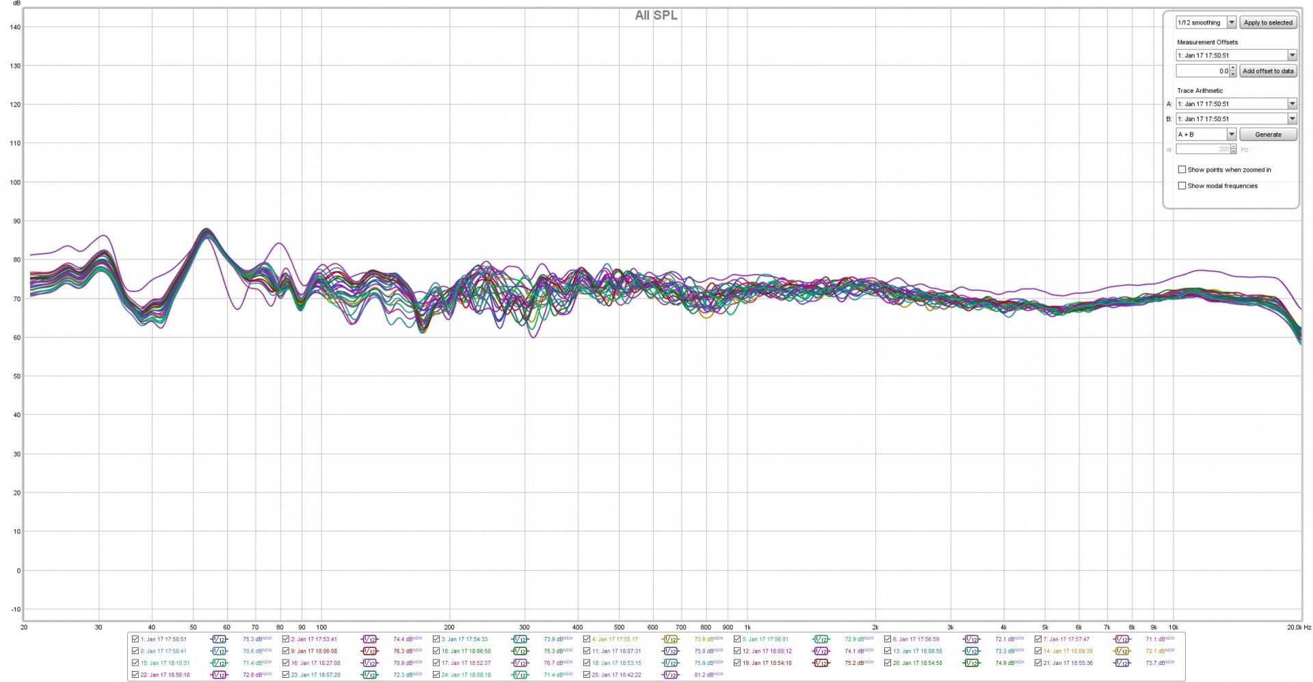Click the 1/12 trace icon for measurement 9: Jan 17 18:06:08

coord(369,651)
